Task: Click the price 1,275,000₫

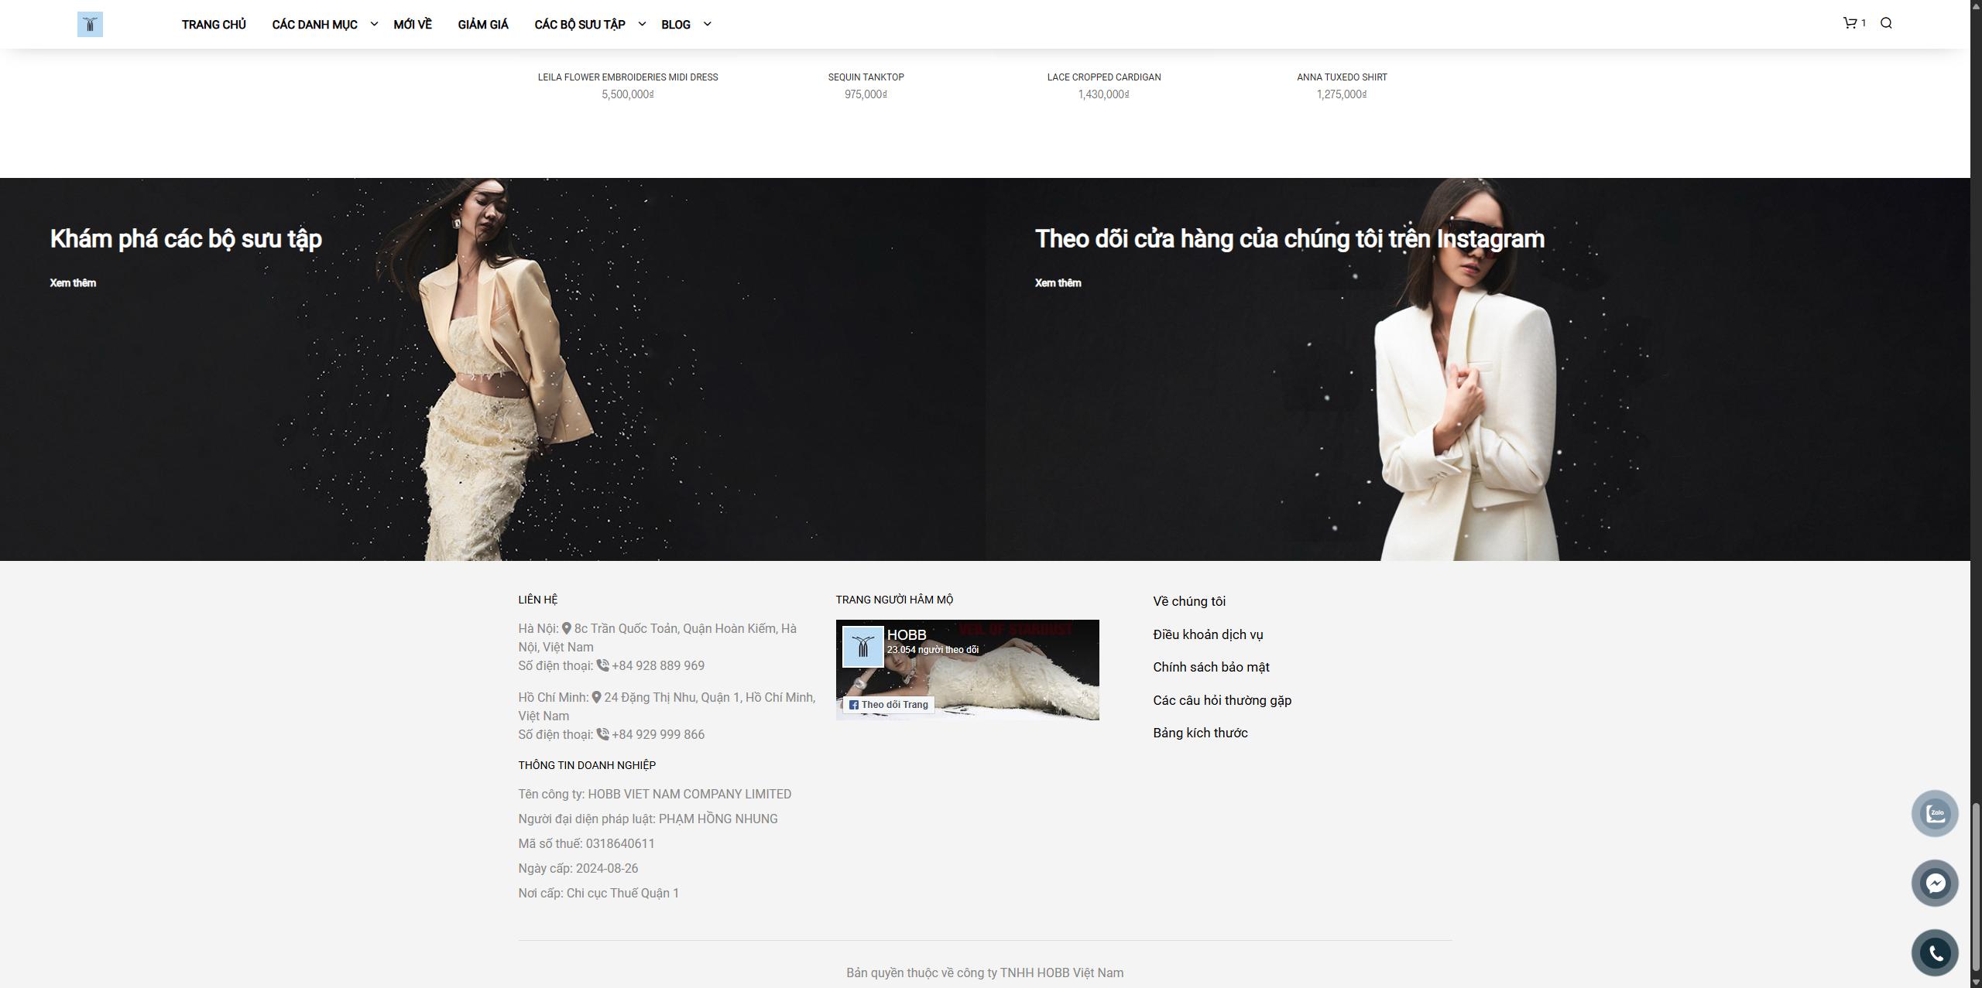Action: tap(1342, 94)
